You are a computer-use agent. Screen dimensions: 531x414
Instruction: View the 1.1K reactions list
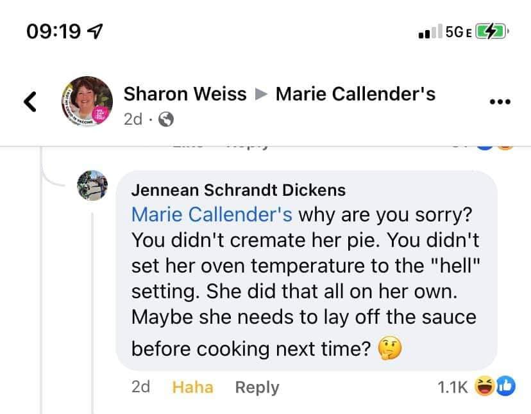[x=452, y=387]
